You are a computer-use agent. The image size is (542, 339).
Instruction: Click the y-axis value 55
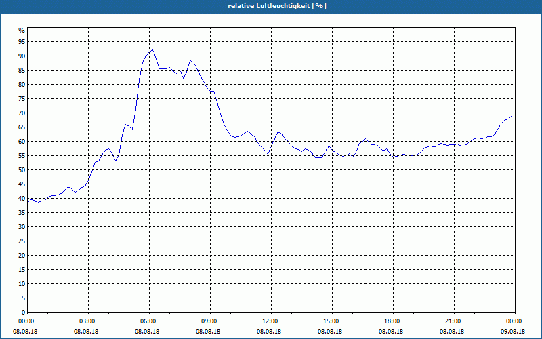(22, 156)
